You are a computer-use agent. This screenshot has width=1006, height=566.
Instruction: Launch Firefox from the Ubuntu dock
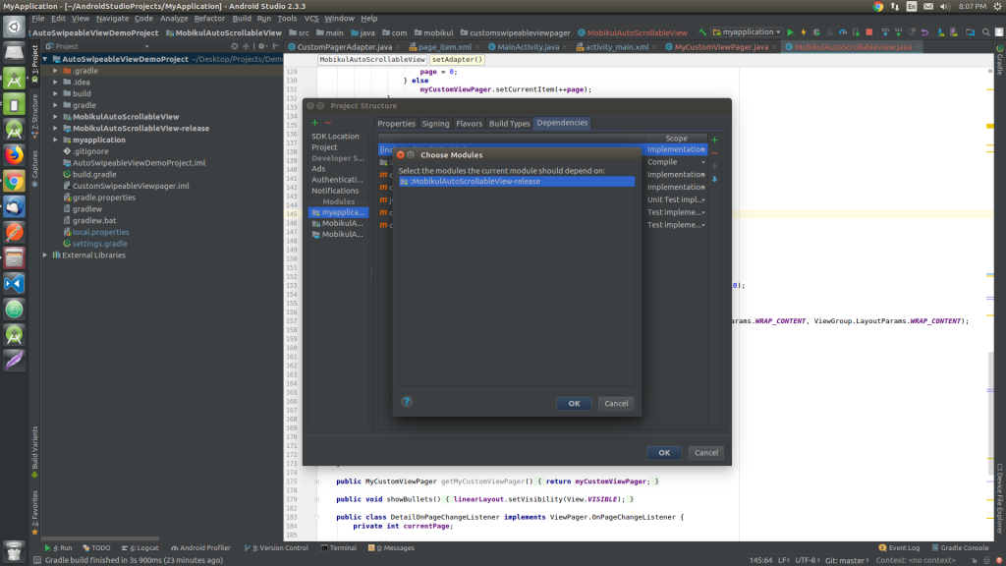point(13,155)
